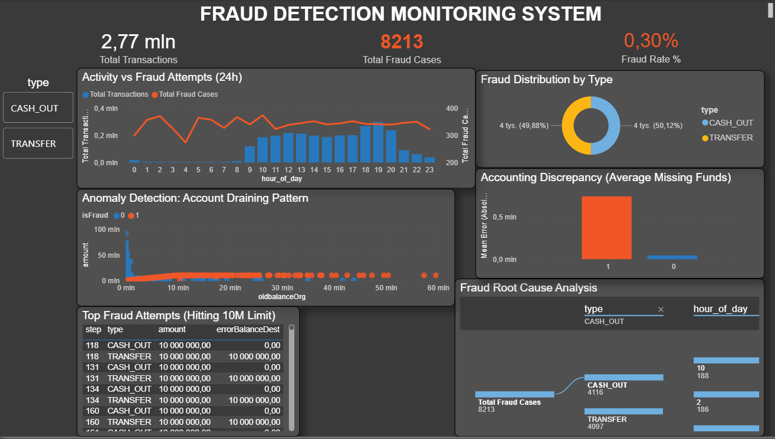Toggle TRANSFER in the type slicer
This screenshot has height=439, width=775.
coord(38,143)
